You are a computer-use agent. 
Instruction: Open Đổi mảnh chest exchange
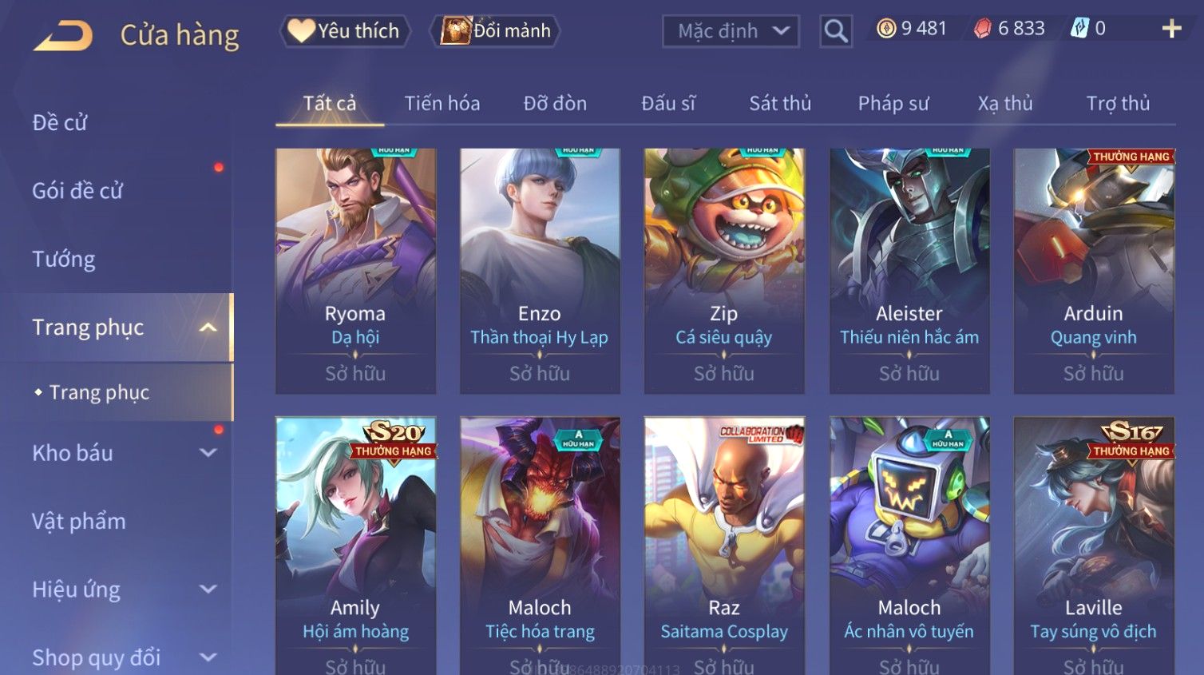coord(495,31)
